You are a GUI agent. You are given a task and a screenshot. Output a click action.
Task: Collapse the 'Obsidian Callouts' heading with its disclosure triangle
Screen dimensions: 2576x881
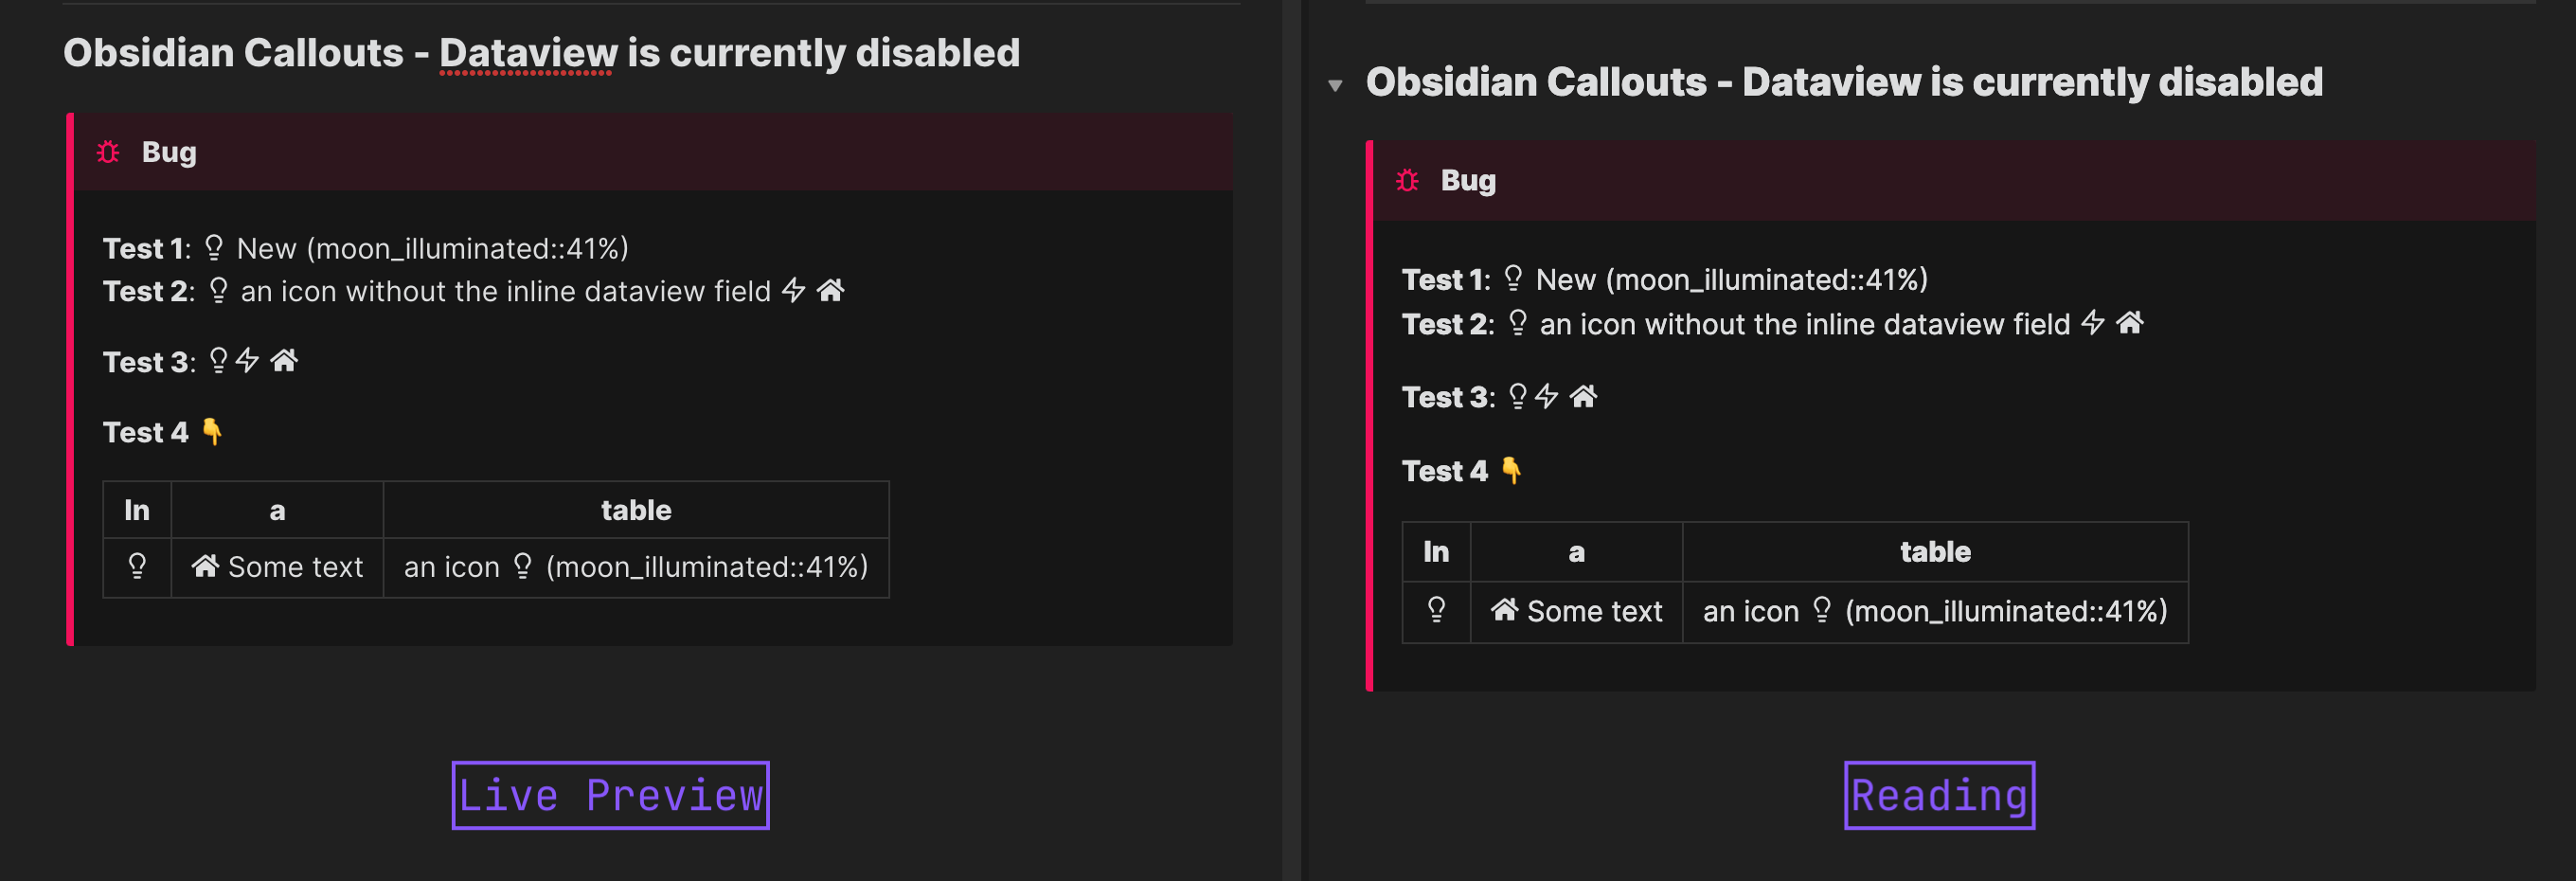pyautogui.click(x=1337, y=85)
